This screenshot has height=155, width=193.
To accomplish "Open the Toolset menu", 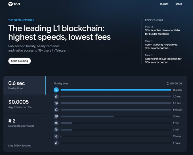I will (164, 4).
